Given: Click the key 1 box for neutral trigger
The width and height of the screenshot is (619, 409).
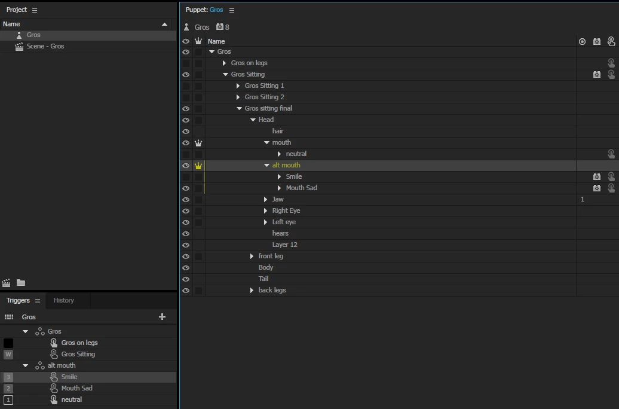Looking at the screenshot, I should coord(8,399).
